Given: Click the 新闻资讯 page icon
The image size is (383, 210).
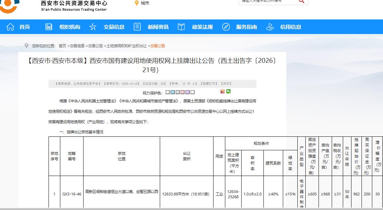Looking at the screenshot, I should 137,27.
